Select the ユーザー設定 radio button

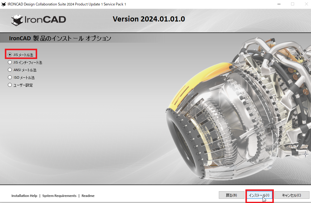pyautogui.click(x=10, y=85)
